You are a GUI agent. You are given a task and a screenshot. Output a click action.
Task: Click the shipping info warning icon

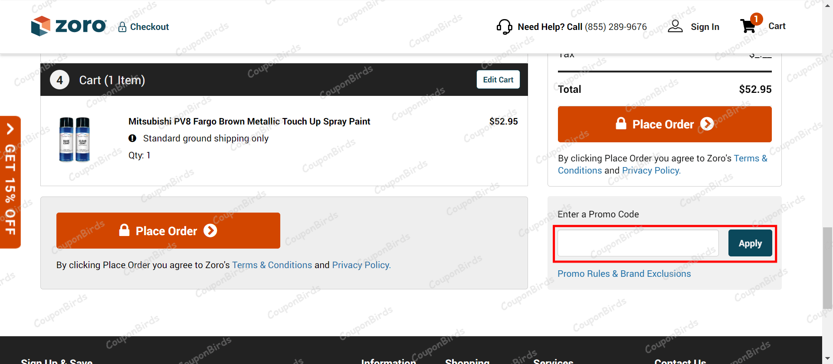[132, 138]
